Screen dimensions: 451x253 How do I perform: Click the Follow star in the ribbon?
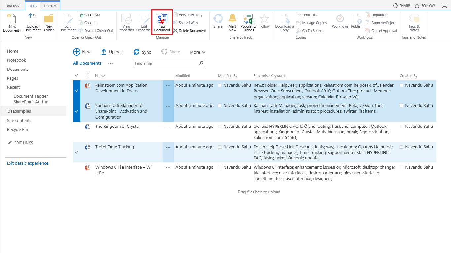265,21
